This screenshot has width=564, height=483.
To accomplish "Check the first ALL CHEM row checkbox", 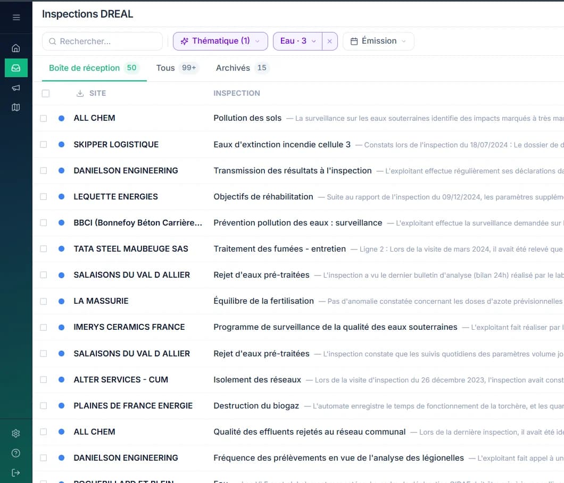I will tap(44, 118).
